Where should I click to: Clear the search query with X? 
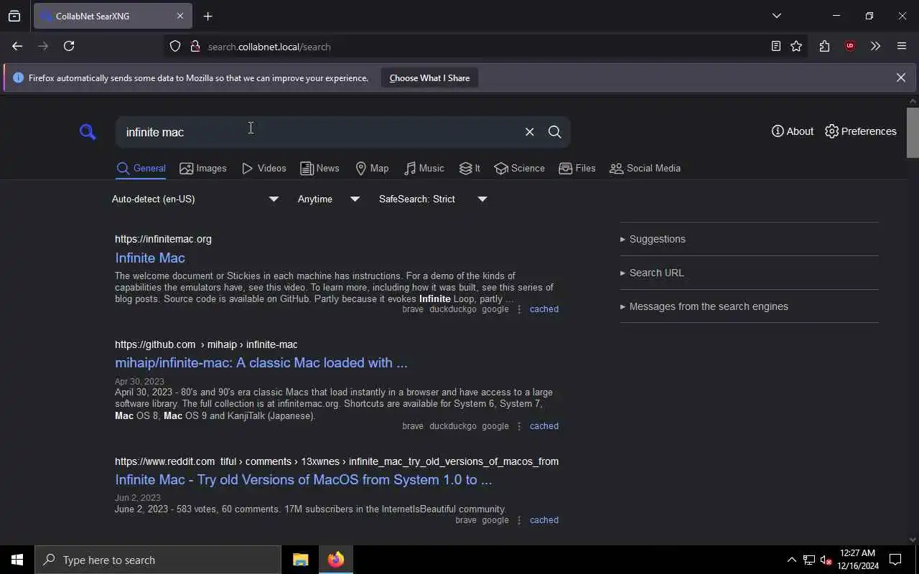coord(529,132)
